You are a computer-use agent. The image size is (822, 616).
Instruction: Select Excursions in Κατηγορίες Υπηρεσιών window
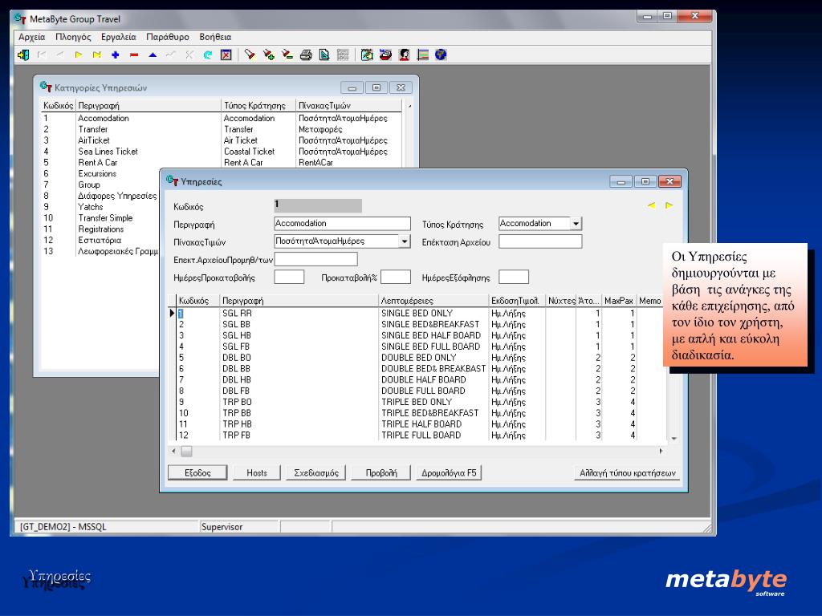pyautogui.click(x=100, y=173)
